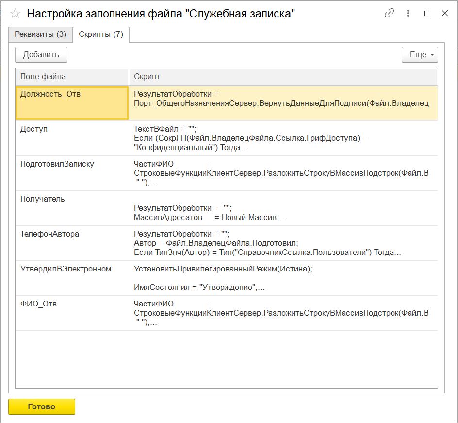Image resolution: width=458 pixels, height=423 pixels.
Task: Select the ТелефонАвтора field cell
Action: (x=72, y=243)
